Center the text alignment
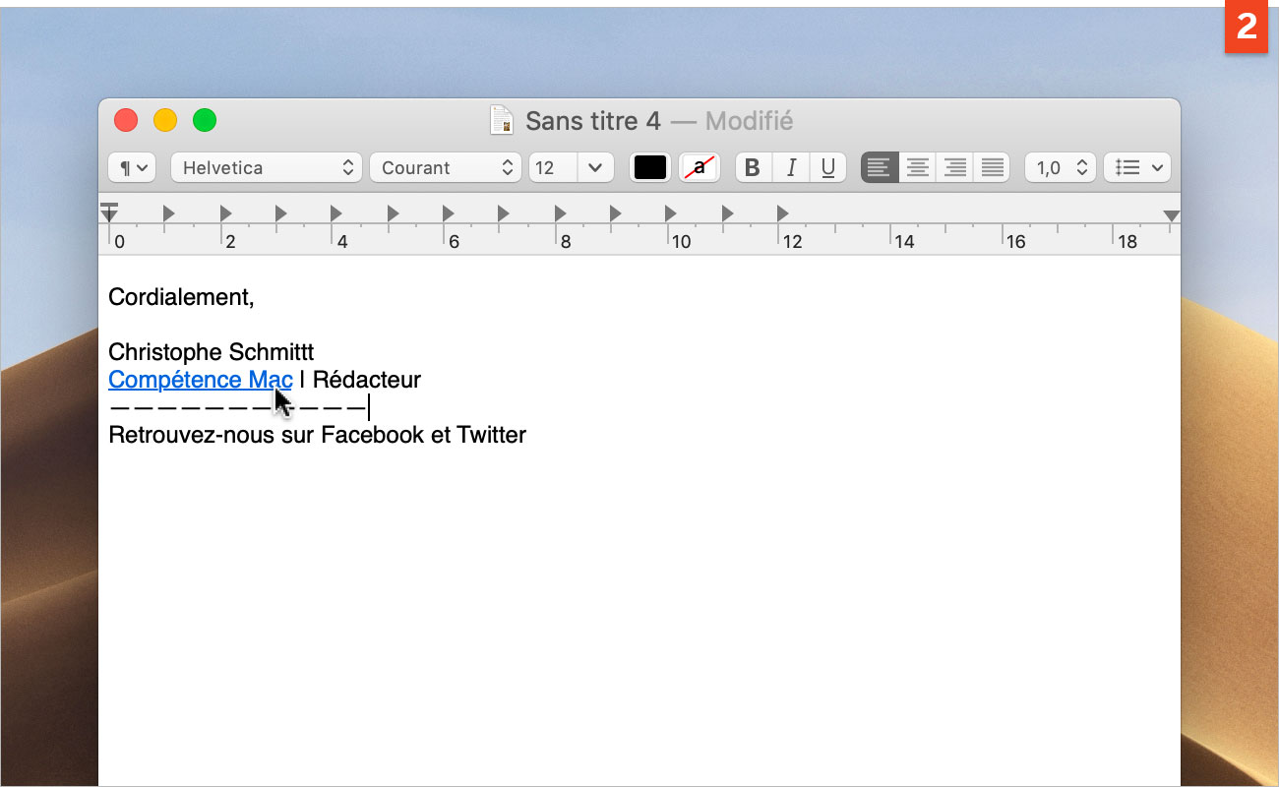Screen dimensions: 1279x787 917,167
